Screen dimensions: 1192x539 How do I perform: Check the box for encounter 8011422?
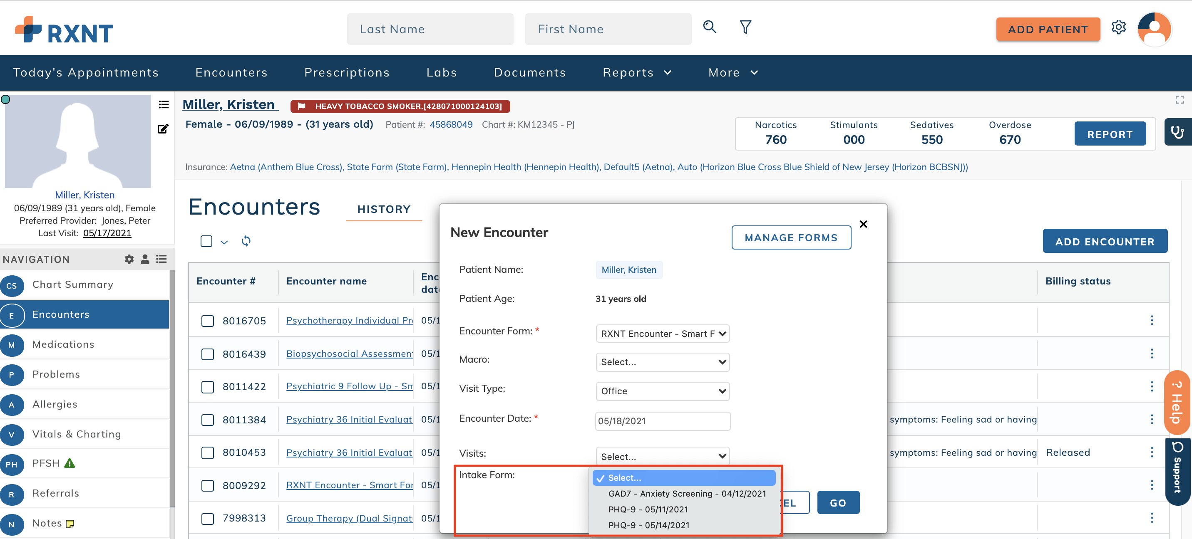207,387
